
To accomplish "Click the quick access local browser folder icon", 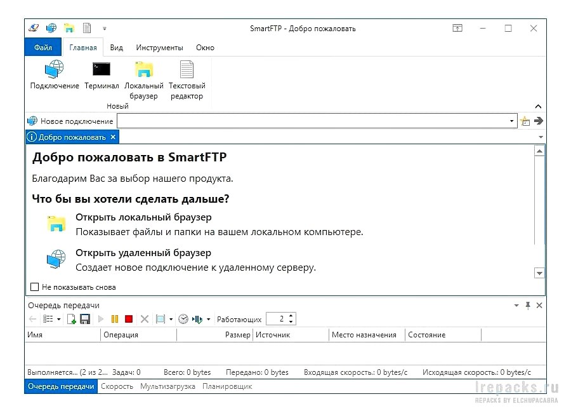I will click(69, 28).
